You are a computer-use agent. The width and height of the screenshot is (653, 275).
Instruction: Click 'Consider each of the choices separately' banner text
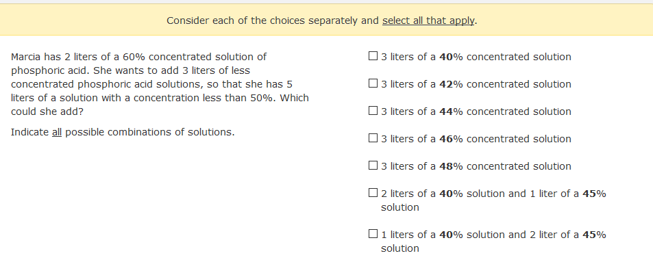click(x=322, y=21)
